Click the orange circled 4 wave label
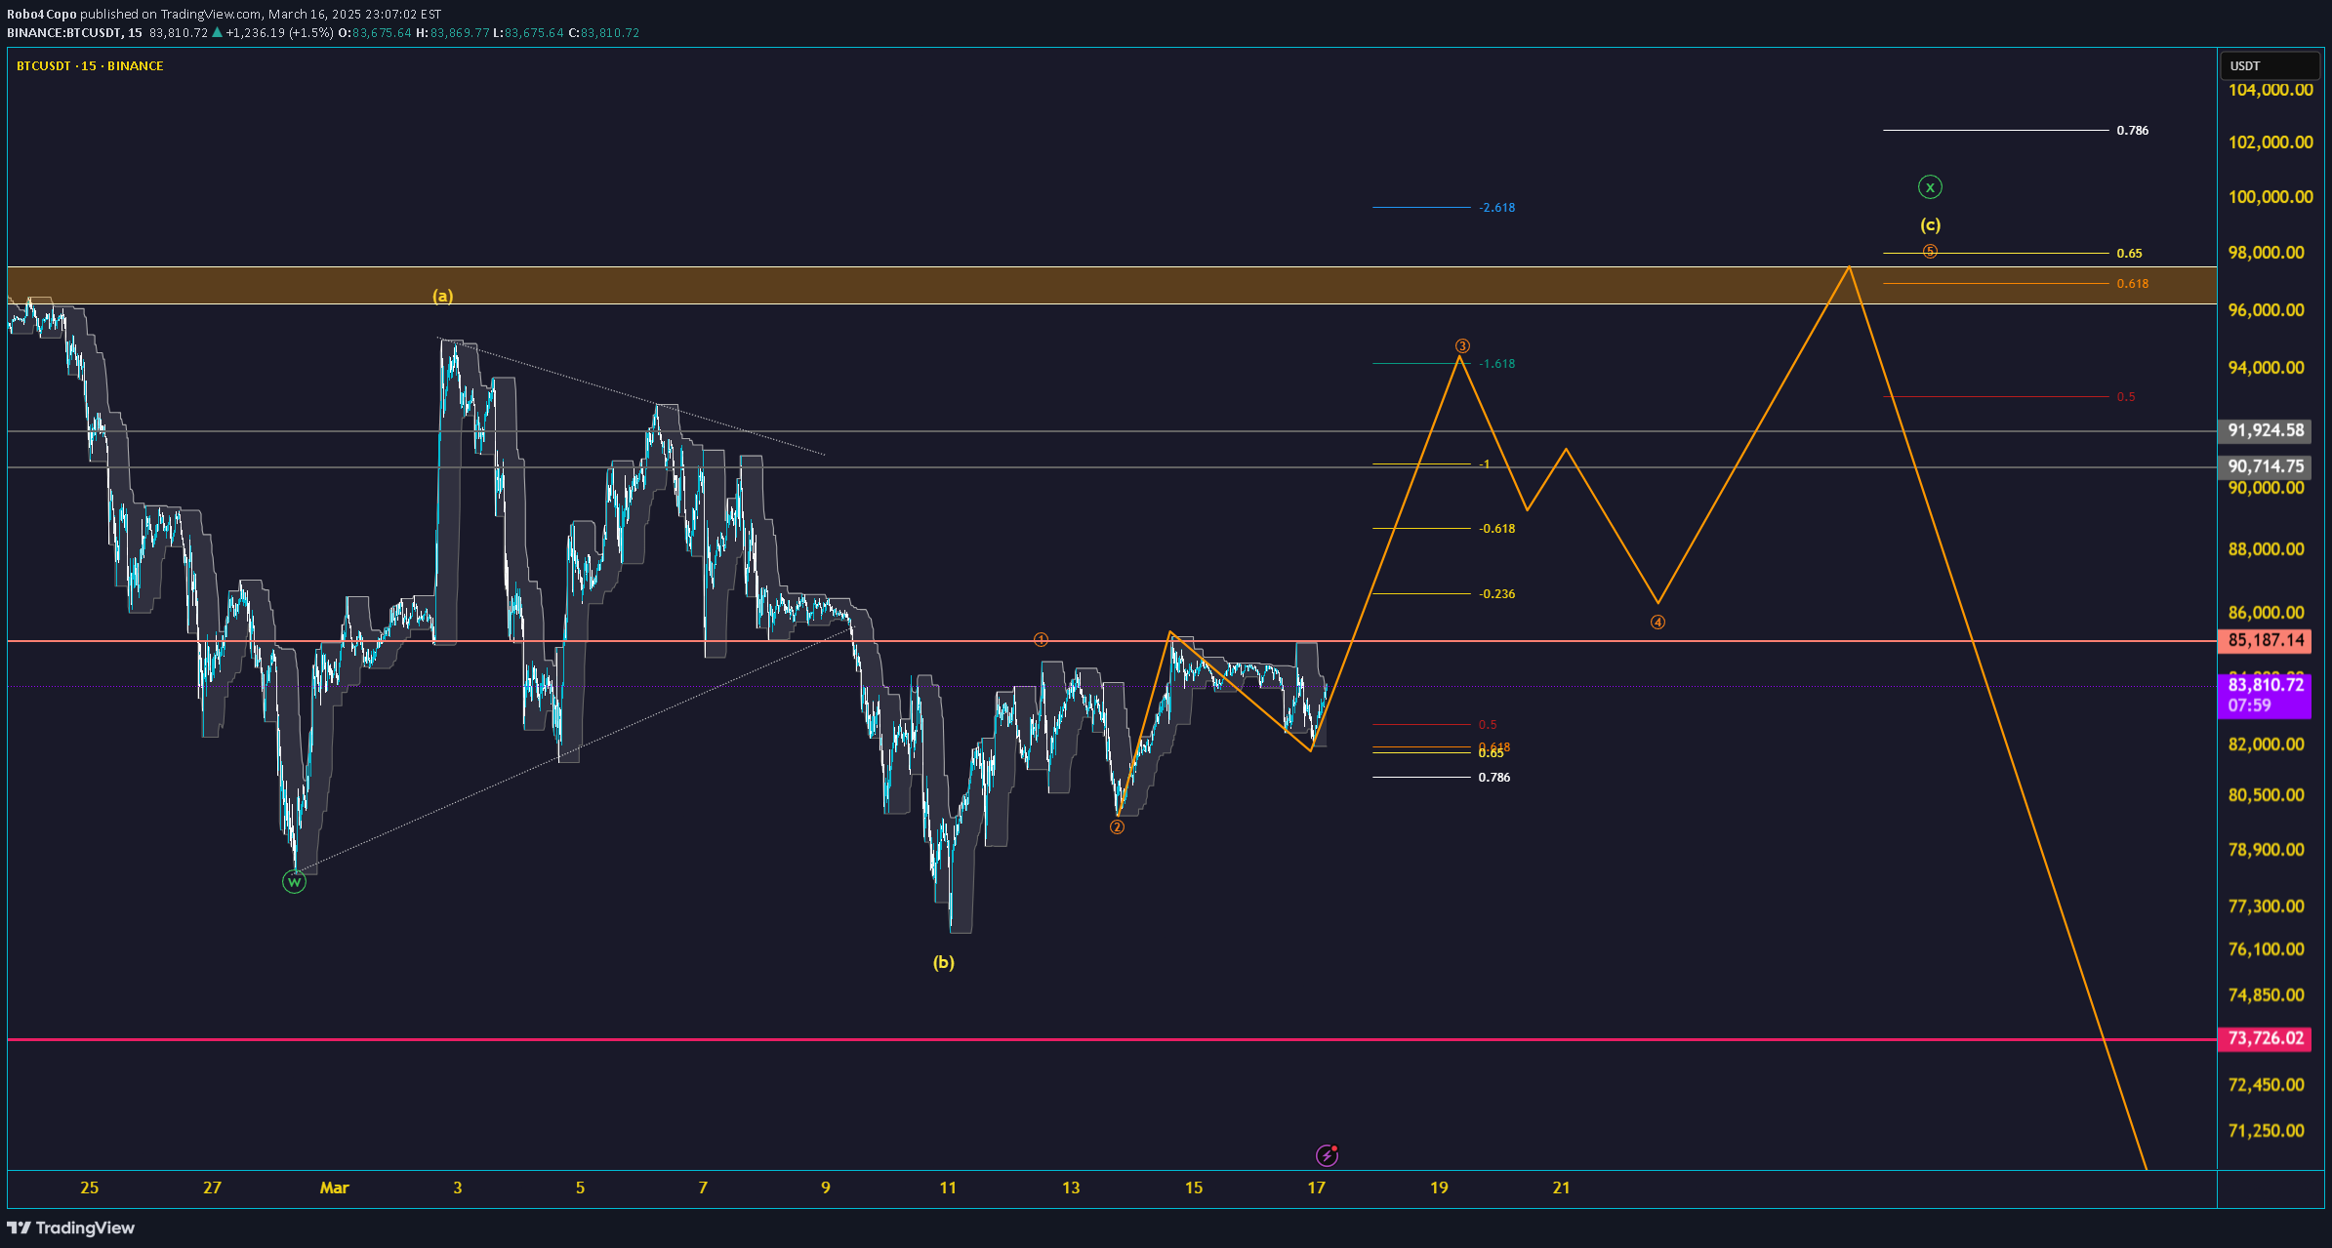The image size is (2332, 1248). click(x=1657, y=623)
